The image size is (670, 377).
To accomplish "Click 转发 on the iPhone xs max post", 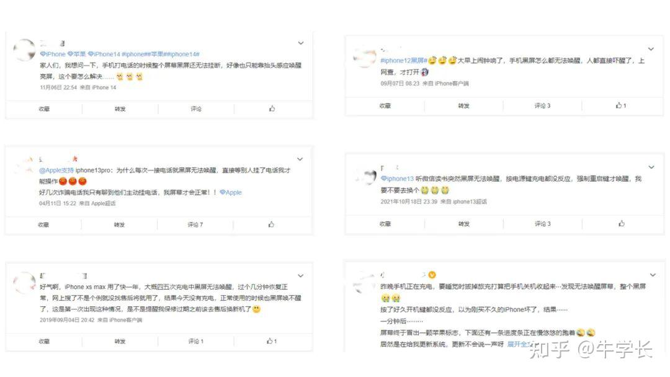I will click(x=120, y=341).
